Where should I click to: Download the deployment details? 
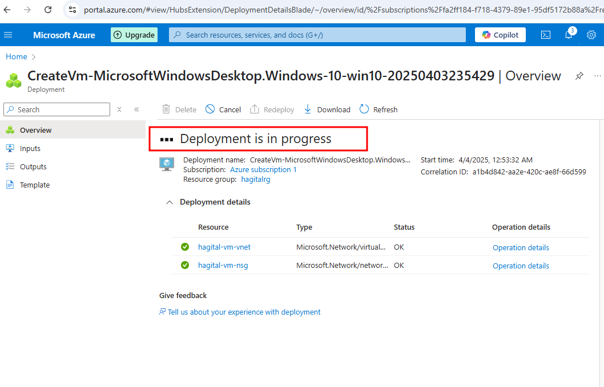click(x=327, y=109)
